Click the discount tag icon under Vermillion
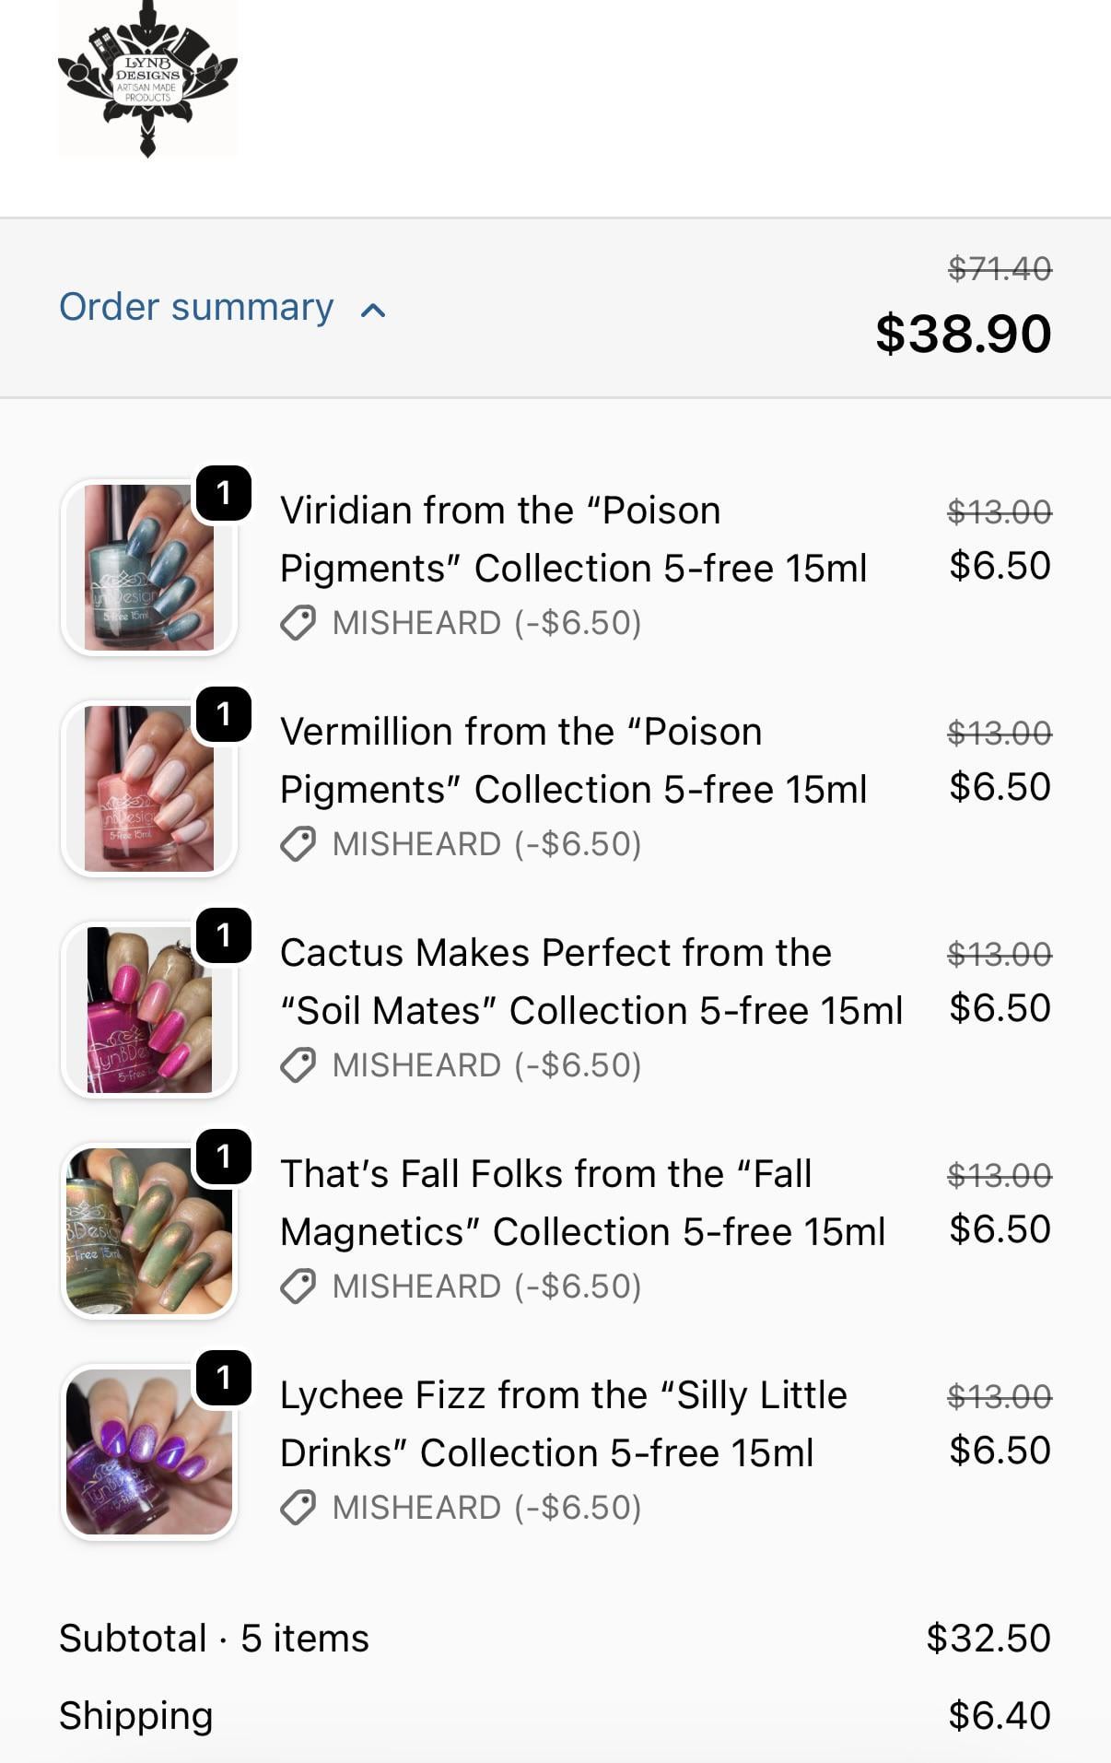 [x=298, y=844]
